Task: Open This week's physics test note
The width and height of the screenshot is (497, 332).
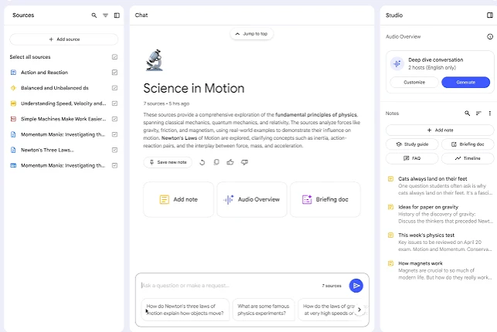Action: click(441, 242)
